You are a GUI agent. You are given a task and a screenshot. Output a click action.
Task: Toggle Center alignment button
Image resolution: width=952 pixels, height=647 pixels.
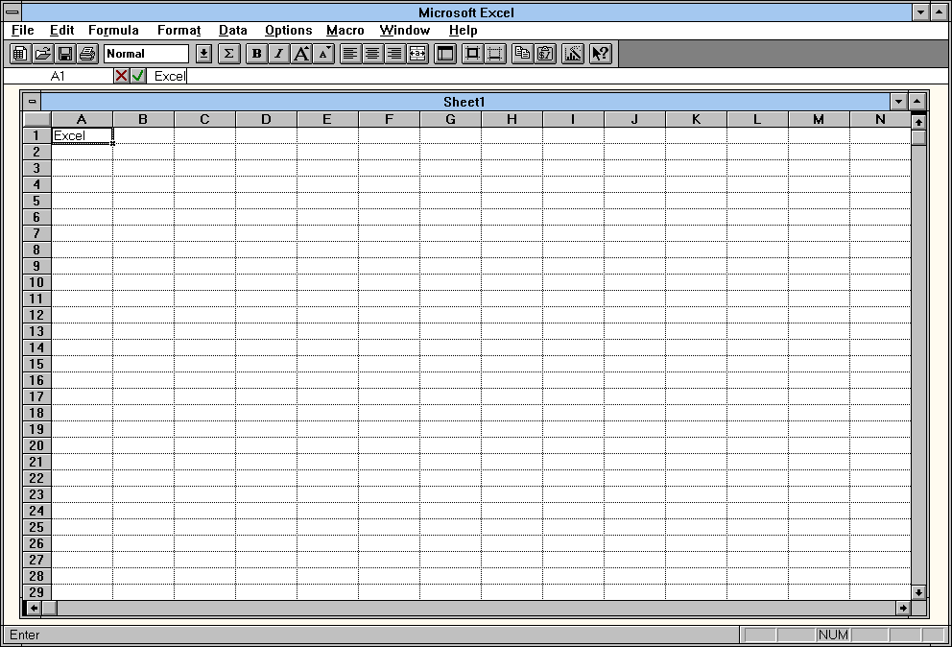click(372, 54)
